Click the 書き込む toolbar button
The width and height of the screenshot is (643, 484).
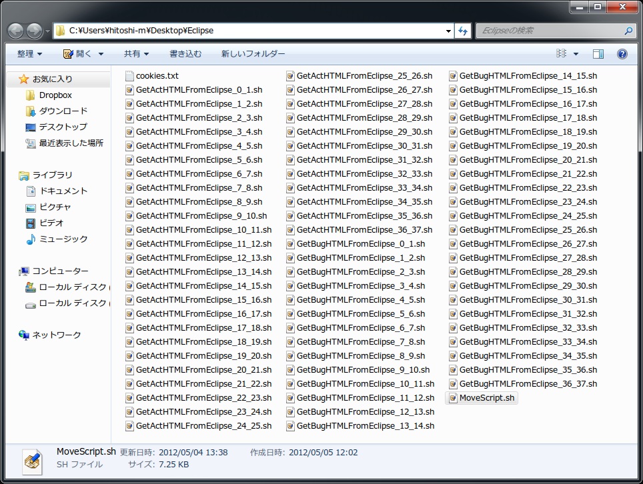click(x=185, y=54)
